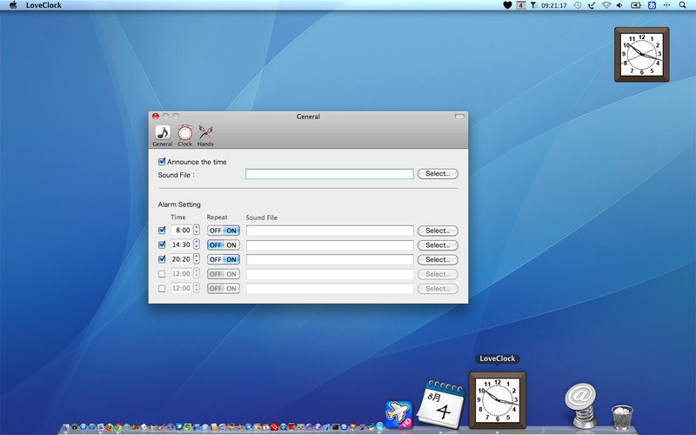Open the LoveClock application menu
The image size is (696, 435).
(x=43, y=5)
